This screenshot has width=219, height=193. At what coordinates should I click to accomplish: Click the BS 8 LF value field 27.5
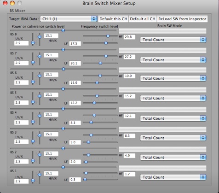coord(75,43)
